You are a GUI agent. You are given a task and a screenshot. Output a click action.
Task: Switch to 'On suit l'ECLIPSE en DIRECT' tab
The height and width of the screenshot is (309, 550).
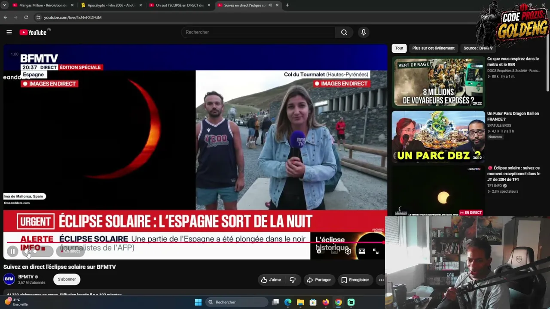pos(180,5)
